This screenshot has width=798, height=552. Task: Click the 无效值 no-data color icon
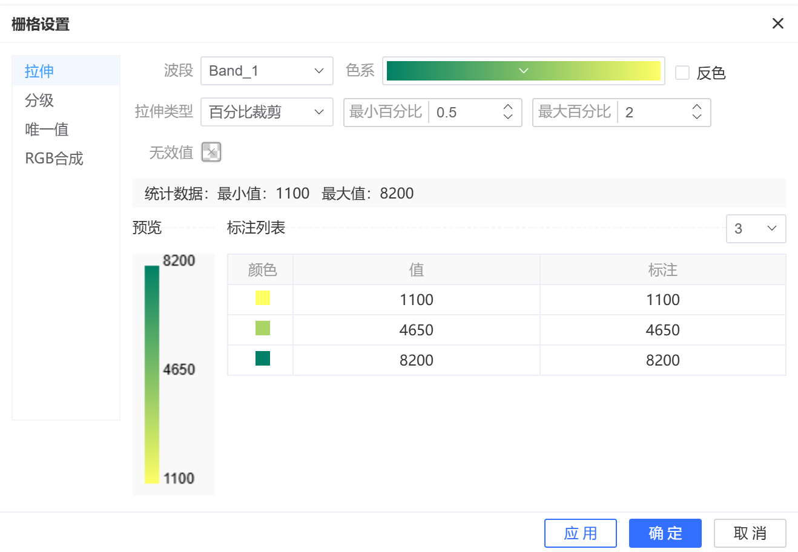pos(211,152)
